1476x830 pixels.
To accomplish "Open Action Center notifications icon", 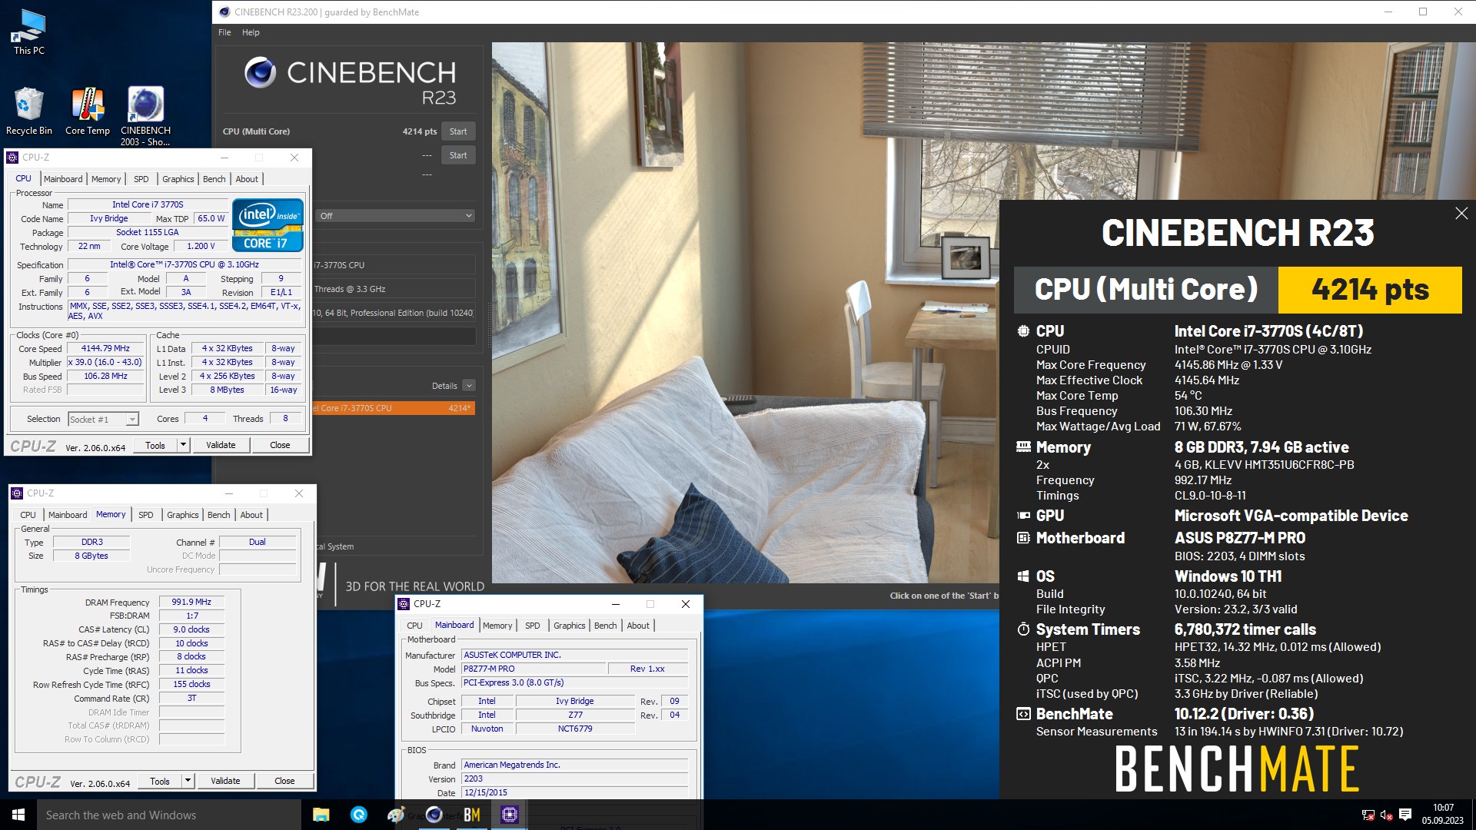I will [1405, 815].
